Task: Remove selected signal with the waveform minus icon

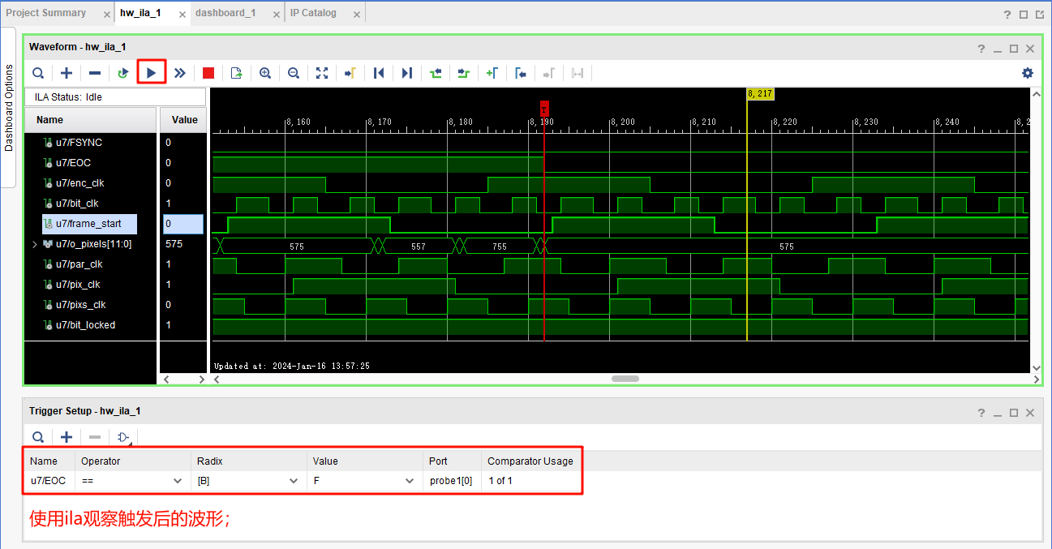Action: (x=95, y=73)
